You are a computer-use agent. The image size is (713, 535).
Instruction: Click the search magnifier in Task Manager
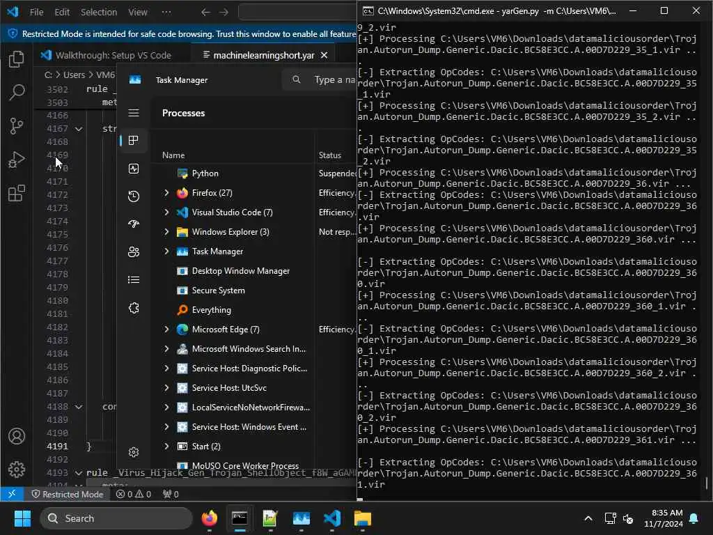(x=297, y=79)
